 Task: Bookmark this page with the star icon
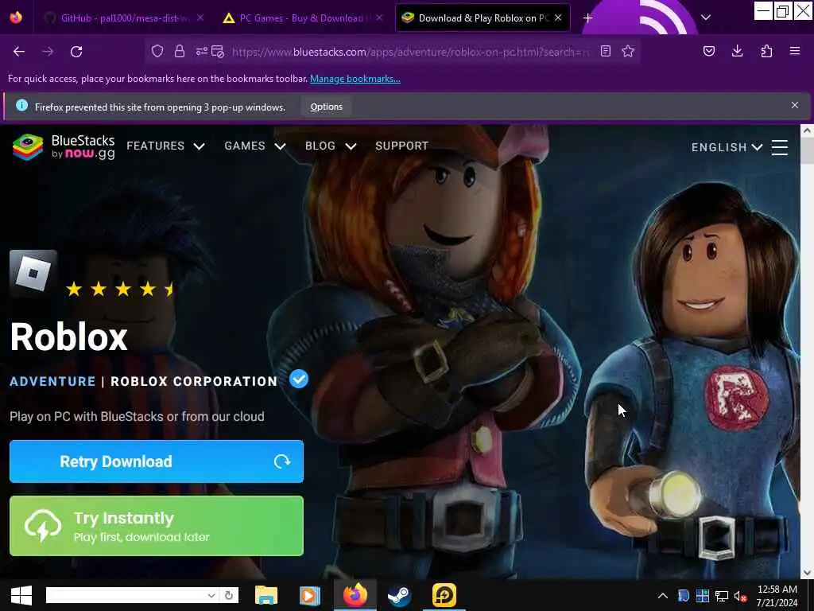point(628,51)
